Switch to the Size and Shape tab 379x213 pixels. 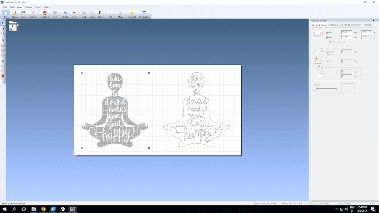coord(319,25)
